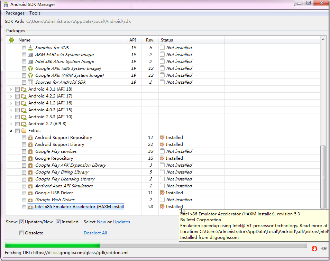Click the package icon of Google Web Driver
The width and height of the screenshot is (330, 261).
(30, 200)
